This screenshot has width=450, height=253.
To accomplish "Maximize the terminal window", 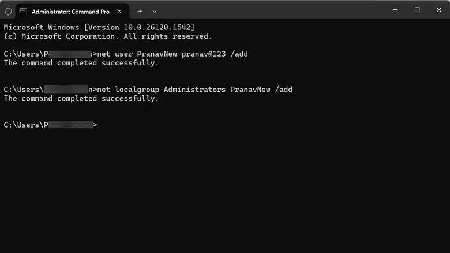I will [x=417, y=10].
